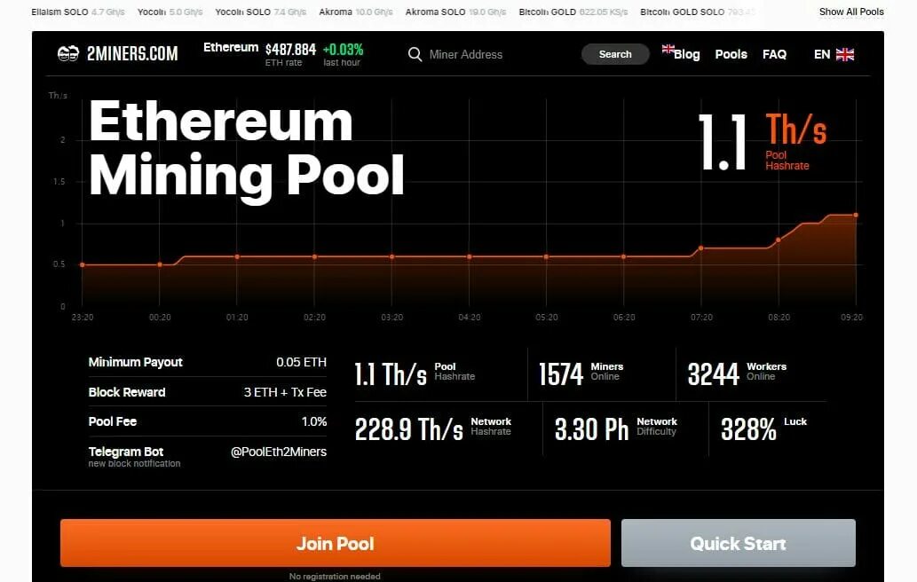The height and width of the screenshot is (582, 917).
Task: Click the Pool Fee 1.0% value
Action: 314,421
